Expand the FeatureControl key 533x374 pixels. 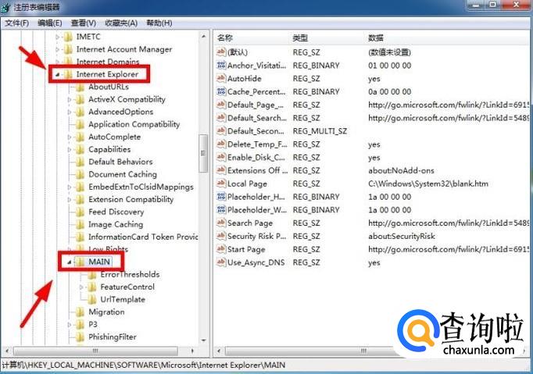pos(81,287)
